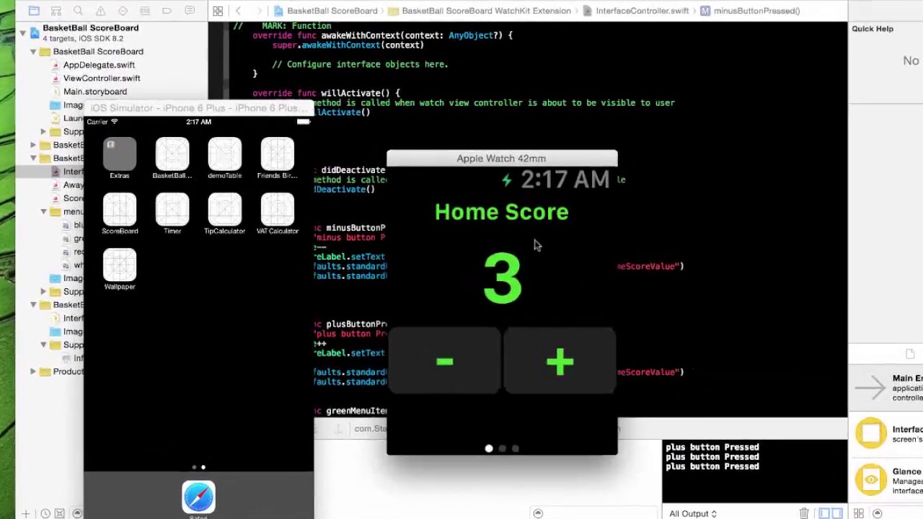Click the add (+) button below navigator
The width and height of the screenshot is (923, 519).
point(26,513)
